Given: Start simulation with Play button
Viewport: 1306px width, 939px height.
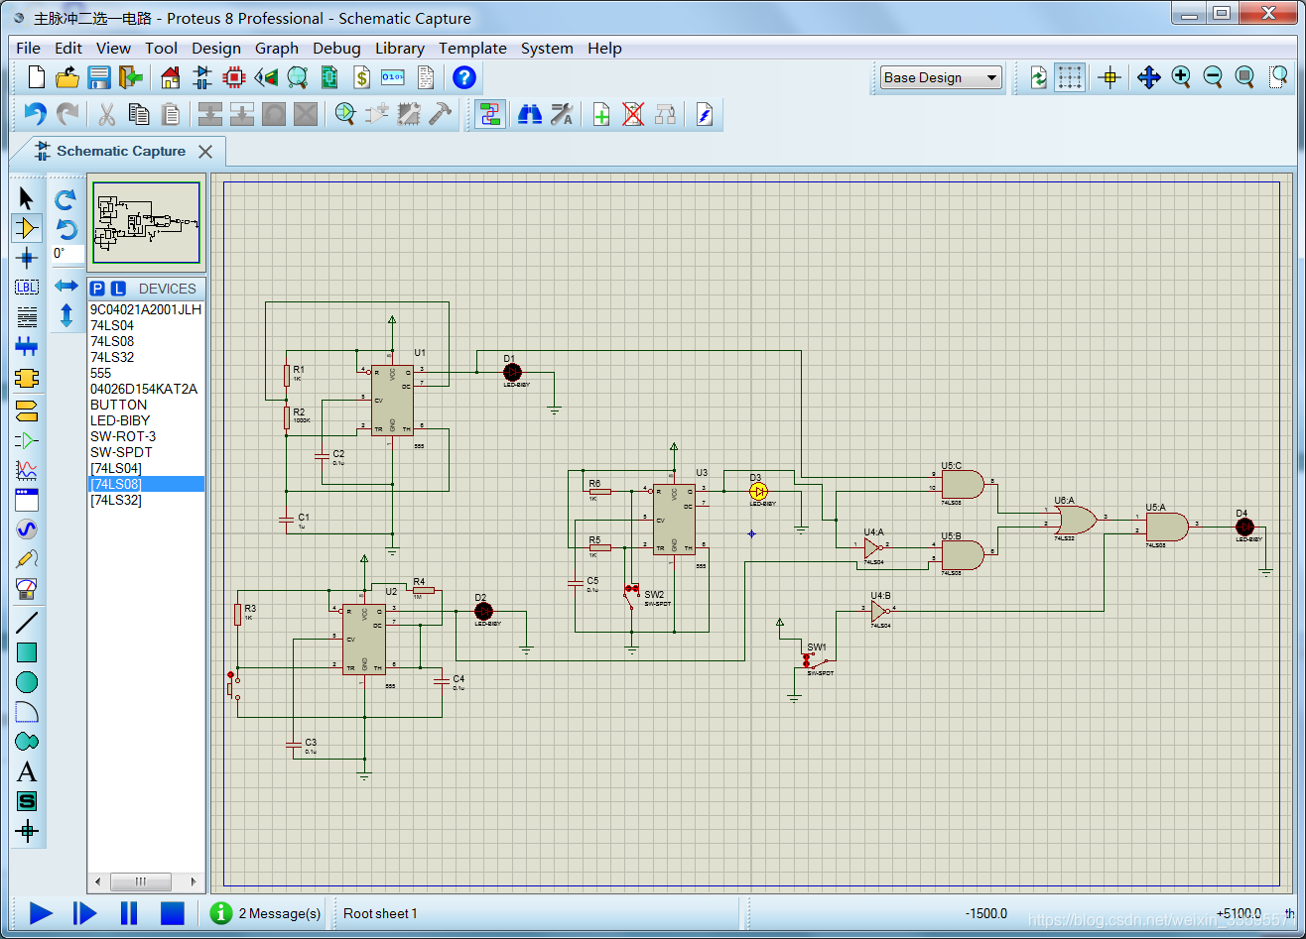Looking at the screenshot, I should [41, 913].
